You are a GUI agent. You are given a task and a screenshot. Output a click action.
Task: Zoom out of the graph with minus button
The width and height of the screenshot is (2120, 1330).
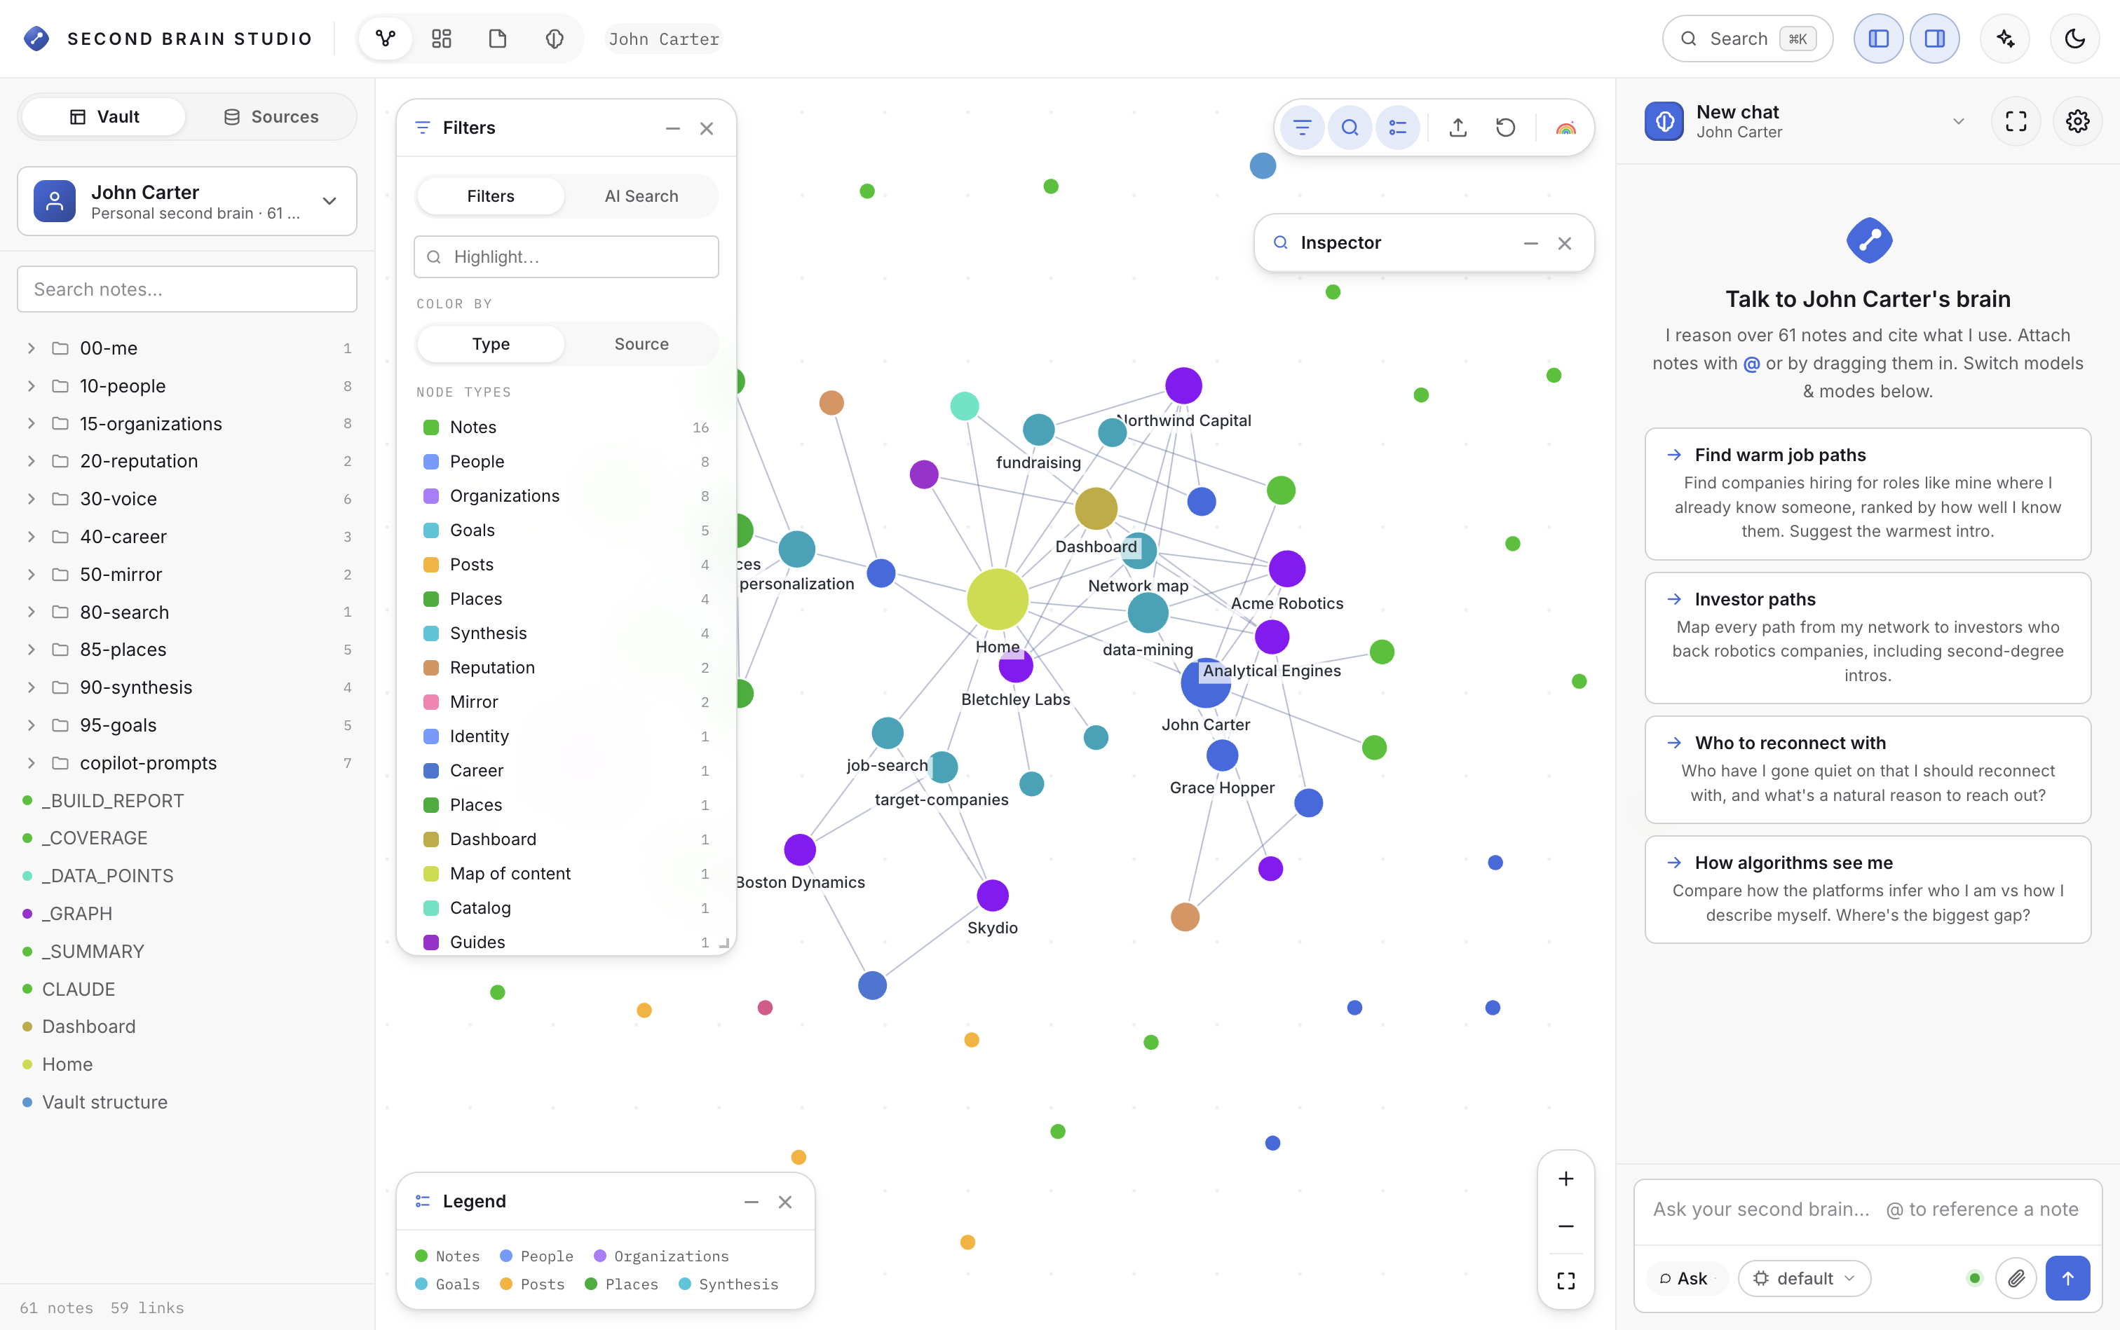click(x=1565, y=1226)
